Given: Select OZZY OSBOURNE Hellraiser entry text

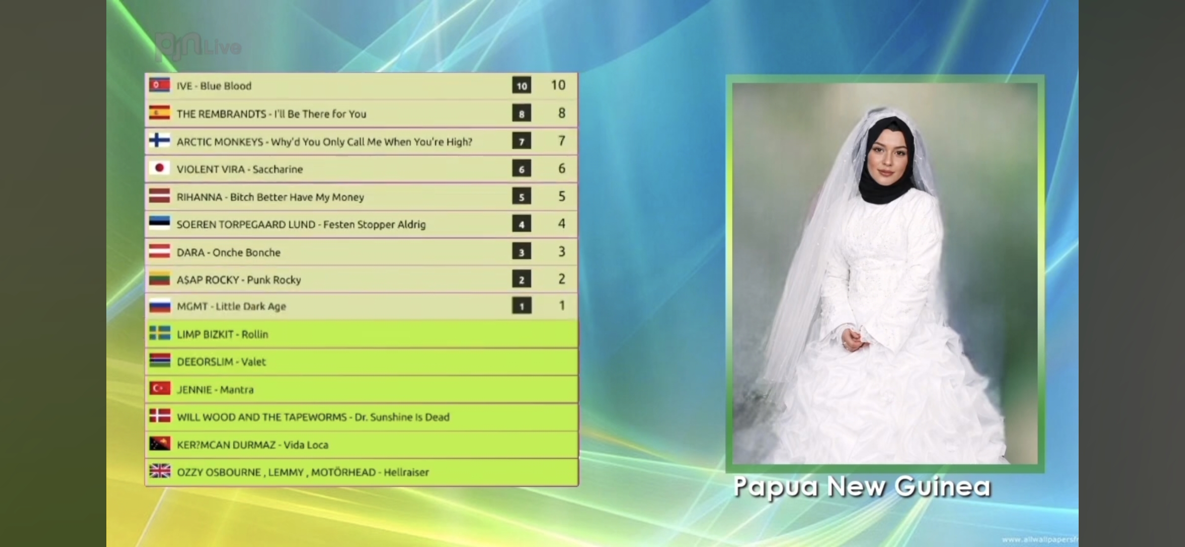Looking at the screenshot, I should [x=303, y=472].
